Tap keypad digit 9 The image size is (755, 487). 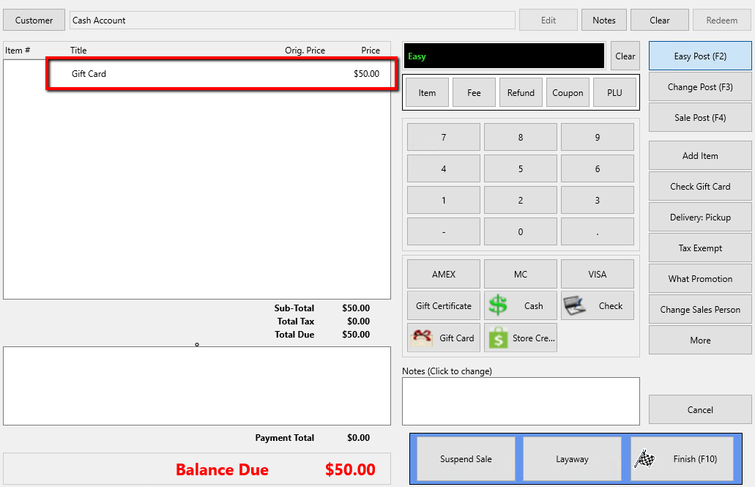pyautogui.click(x=597, y=137)
